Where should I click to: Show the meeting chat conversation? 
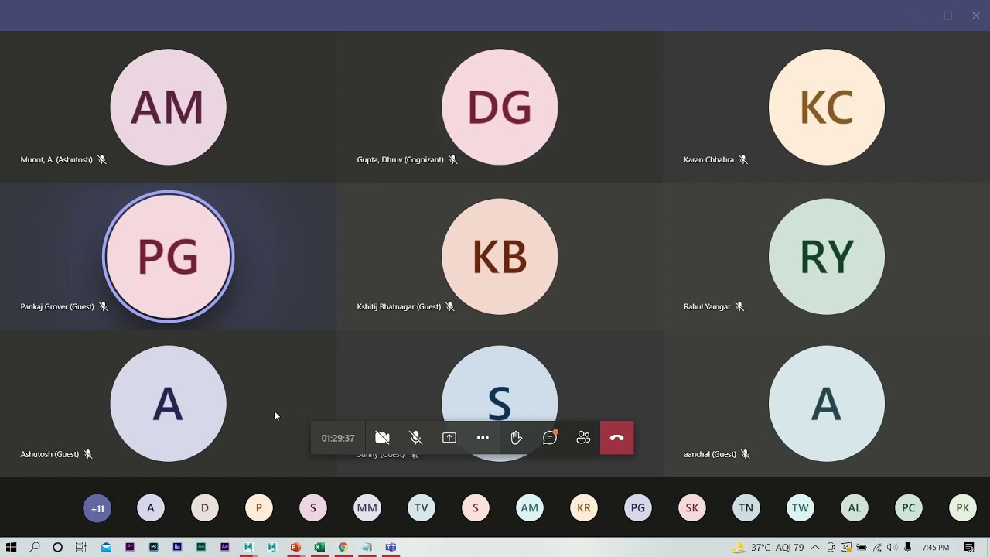(x=550, y=438)
